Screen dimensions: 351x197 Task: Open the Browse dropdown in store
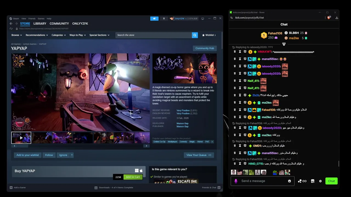tap(17, 35)
